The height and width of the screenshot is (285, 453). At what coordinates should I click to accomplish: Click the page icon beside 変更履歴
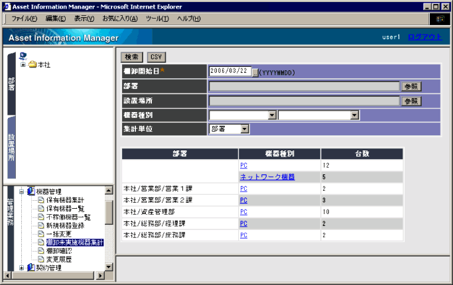tap(40, 260)
